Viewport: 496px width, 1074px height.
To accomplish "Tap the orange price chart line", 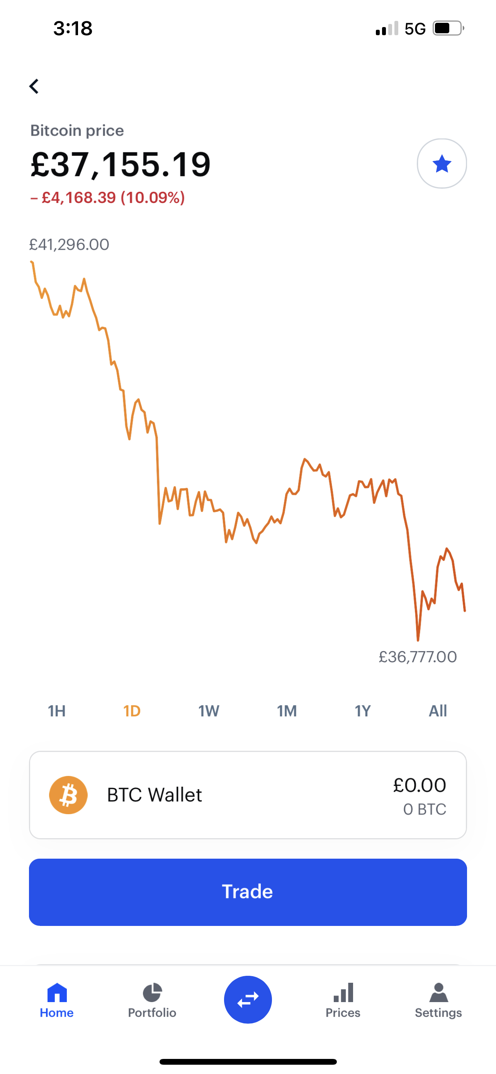I will coord(248,450).
